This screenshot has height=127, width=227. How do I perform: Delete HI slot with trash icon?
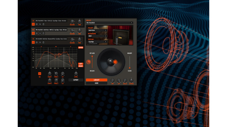coord(44,42)
